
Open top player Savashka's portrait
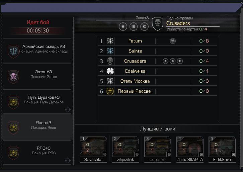tap(93, 147)
